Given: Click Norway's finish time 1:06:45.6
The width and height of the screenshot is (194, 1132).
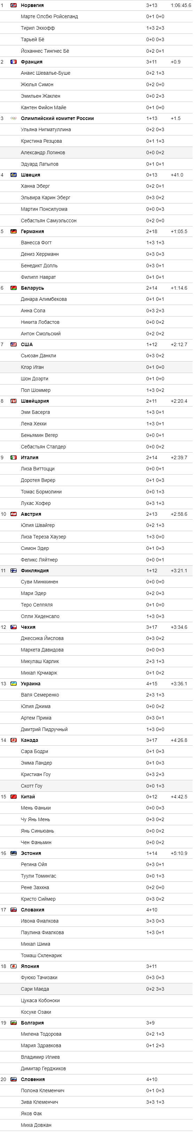Looking at the screenshot, I should [x=181, y=5].
